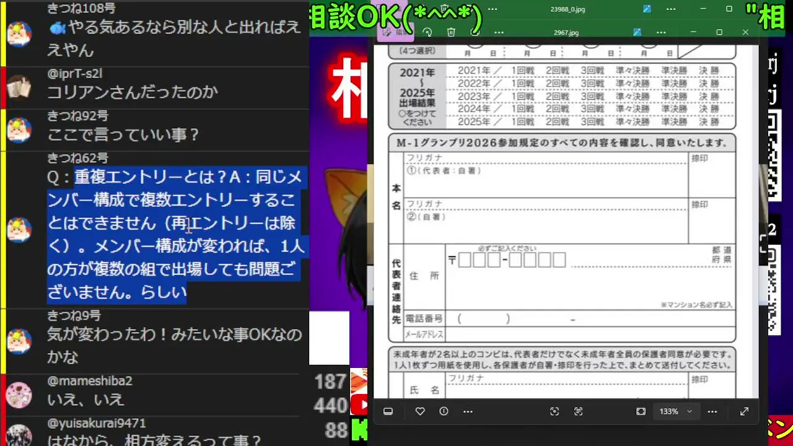Image resolution: width=793 pixels, height=446 pixels.
Task: Open the more options beside the zoom dropdown
Action: click(712, 411)
